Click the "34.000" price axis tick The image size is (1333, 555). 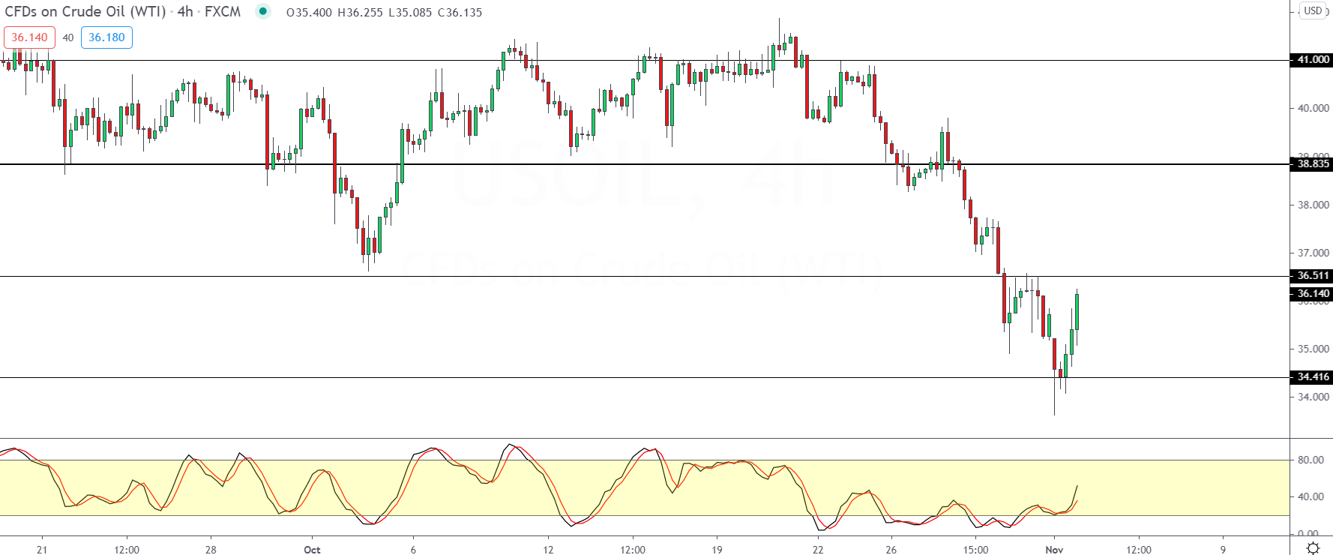pos(1314,397)
